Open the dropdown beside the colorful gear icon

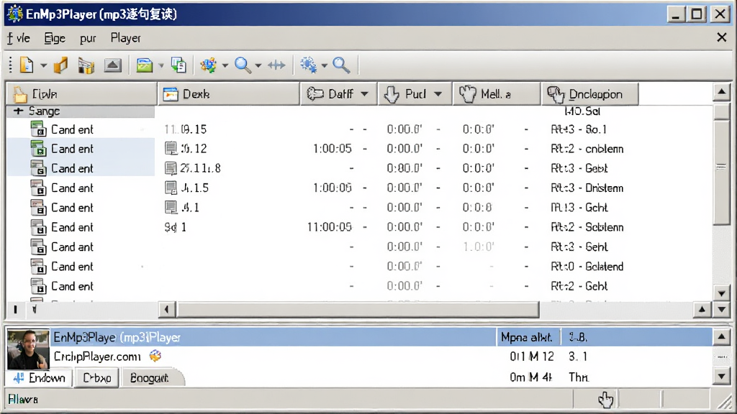225,65
